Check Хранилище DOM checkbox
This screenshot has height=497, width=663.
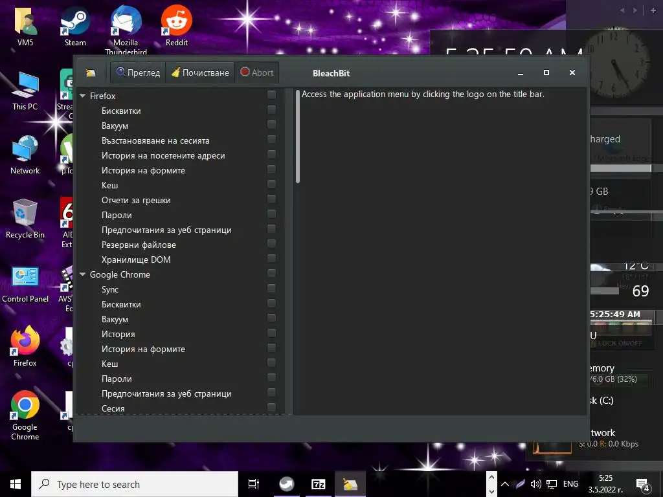click(271, 259)
